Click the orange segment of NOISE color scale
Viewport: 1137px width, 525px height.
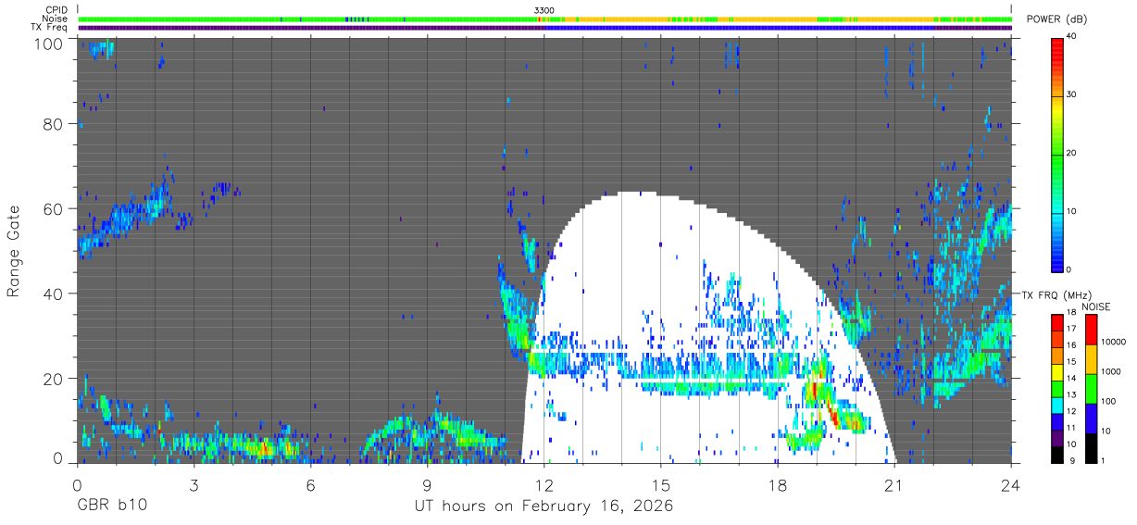click(1091, 358)
